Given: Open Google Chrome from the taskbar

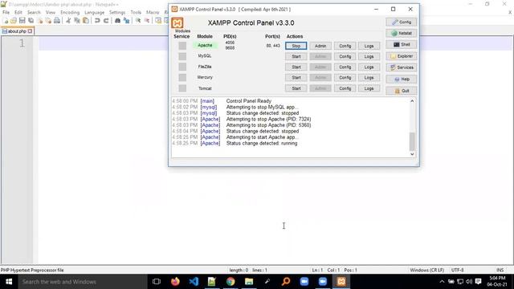Looking at the screenshot, I should coord(230,282).
